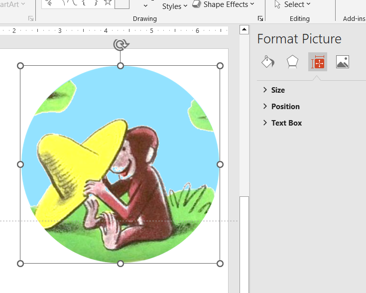Select the circular monkey picture
The height and width of the screenshot is (293, 366).
120,164
